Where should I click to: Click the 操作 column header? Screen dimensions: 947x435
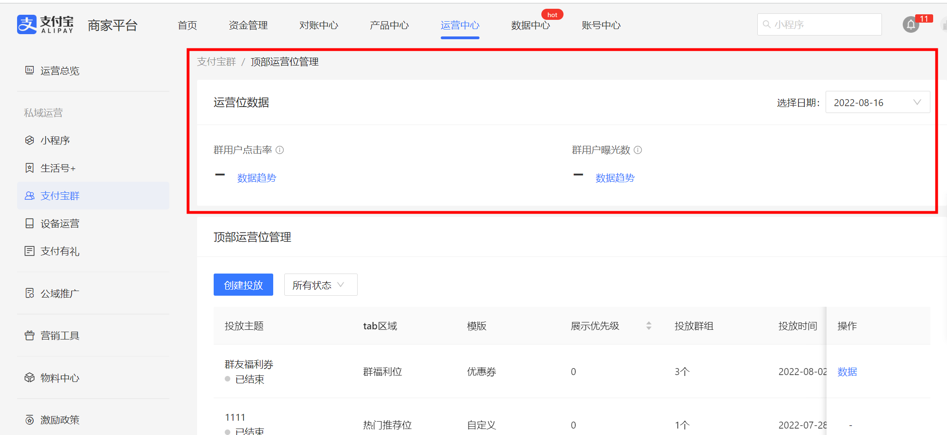click(x=847, y=326)
